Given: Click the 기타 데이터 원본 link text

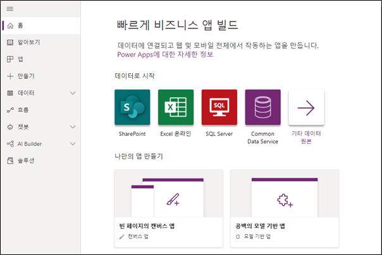Looking at the screenshot, I should click(x=306, y=138).
